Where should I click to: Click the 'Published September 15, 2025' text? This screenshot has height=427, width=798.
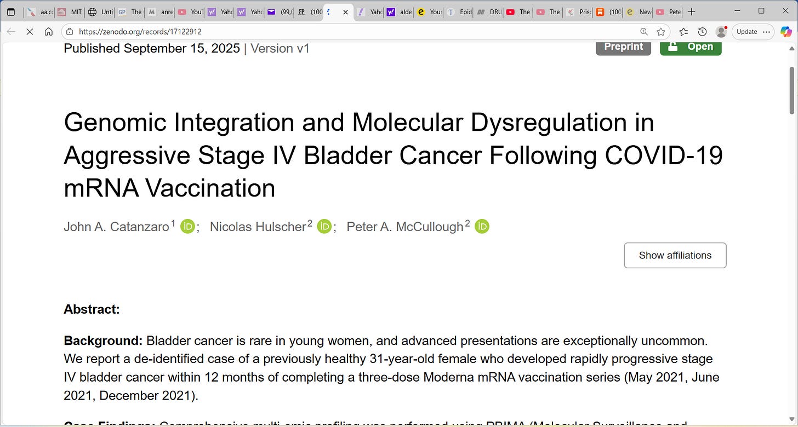152,48
